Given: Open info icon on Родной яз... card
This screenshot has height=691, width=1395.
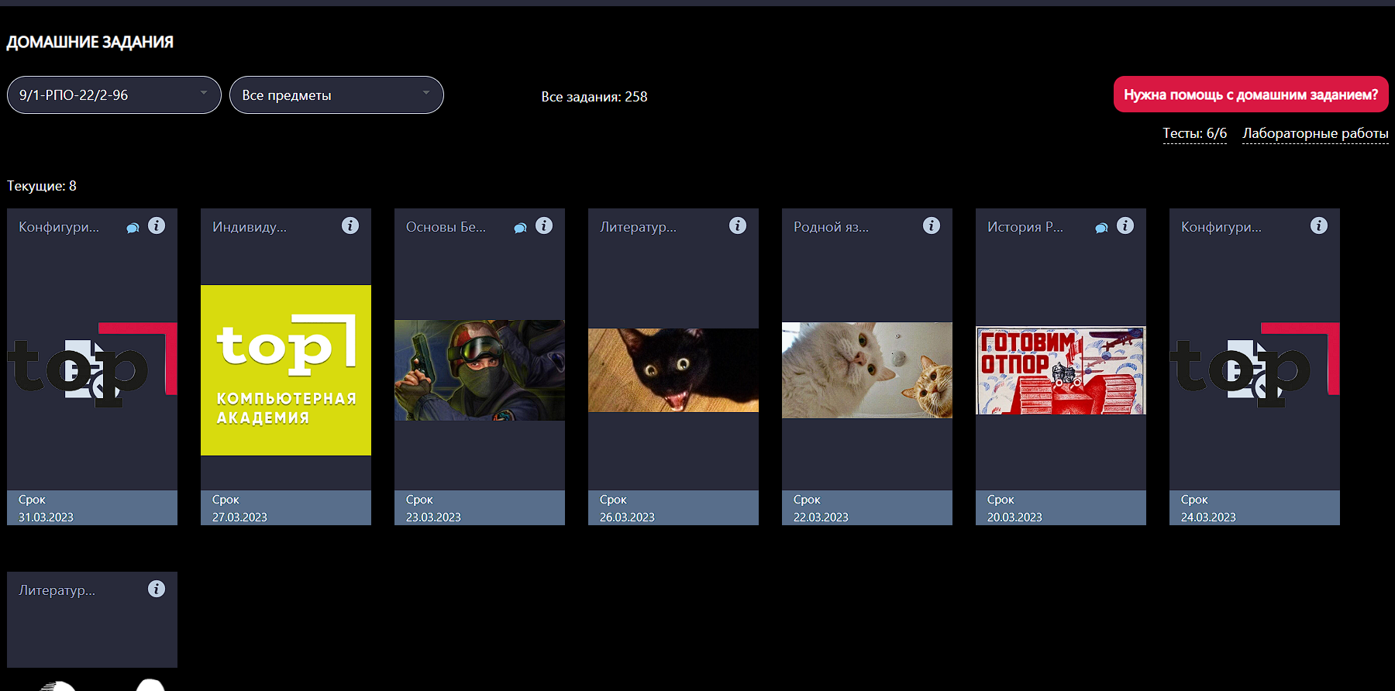Looking at the screenshot, I should point(932,225).
